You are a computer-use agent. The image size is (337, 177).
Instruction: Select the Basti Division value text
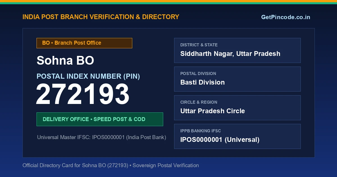(202, 82)
